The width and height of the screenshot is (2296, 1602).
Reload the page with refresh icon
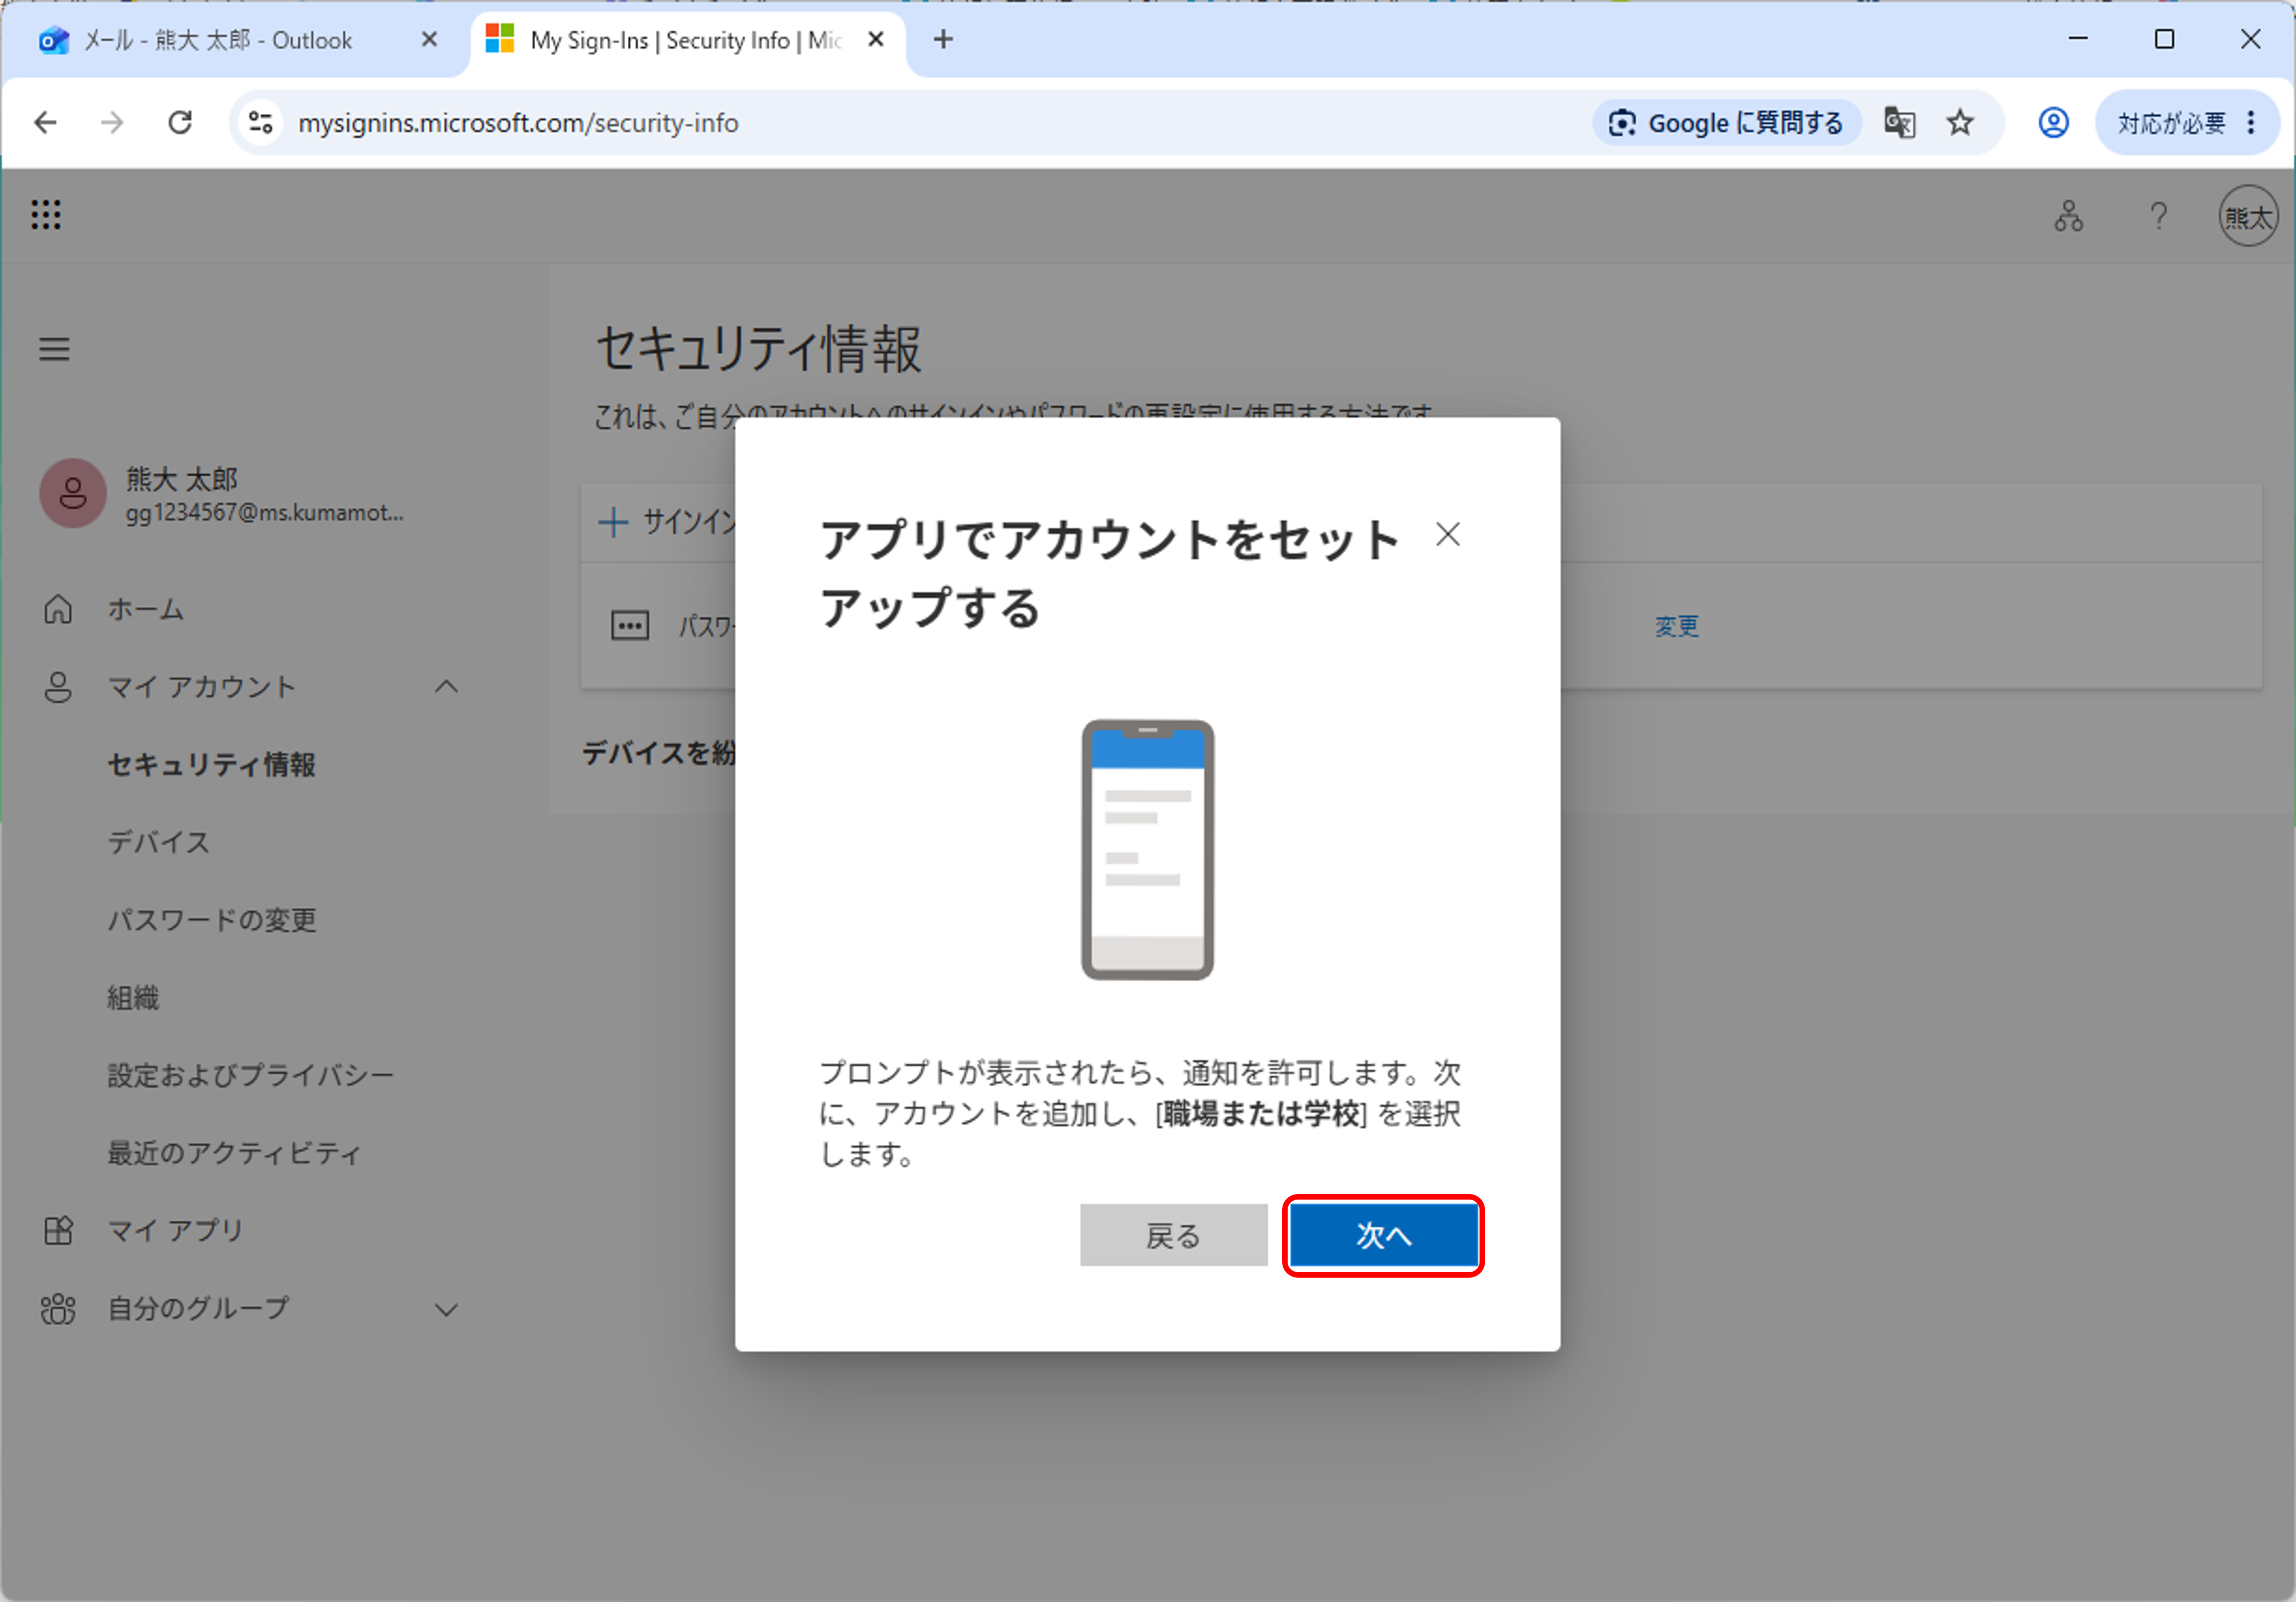180,122
